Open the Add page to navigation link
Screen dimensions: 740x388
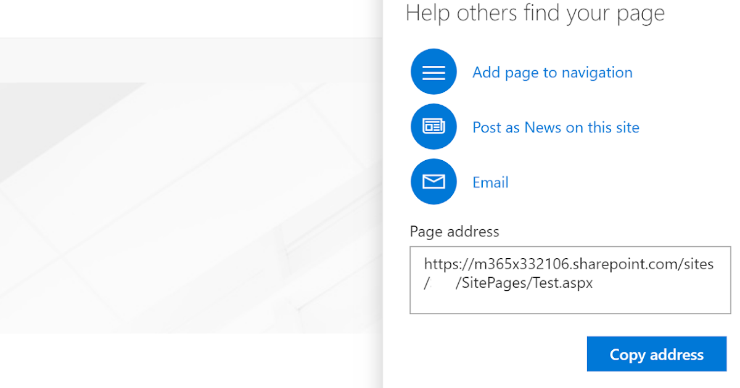point(552,72)
